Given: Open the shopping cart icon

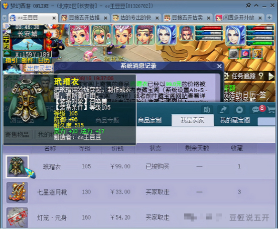Looking at the screenshot, I should [271, 110].
